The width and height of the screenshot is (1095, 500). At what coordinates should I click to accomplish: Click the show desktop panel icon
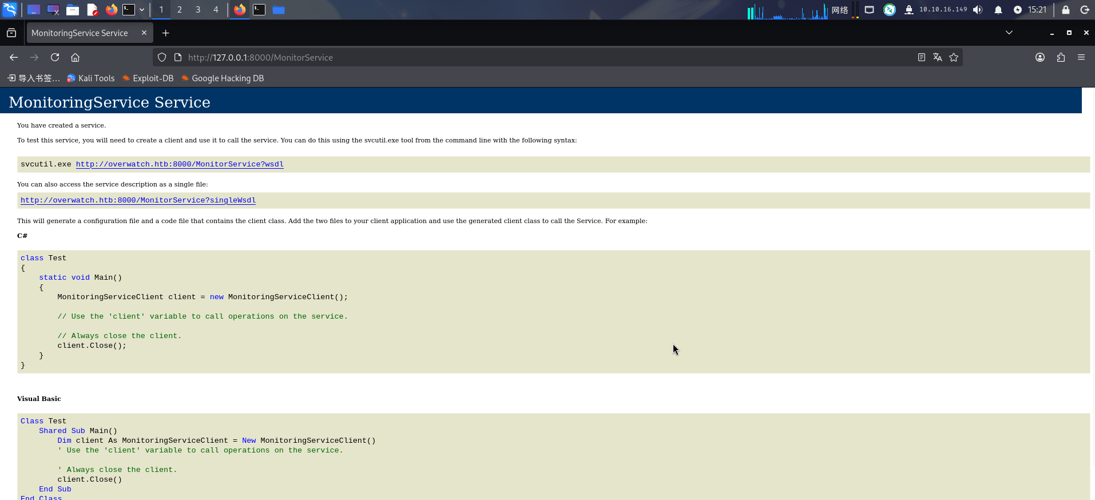[34, 10]
